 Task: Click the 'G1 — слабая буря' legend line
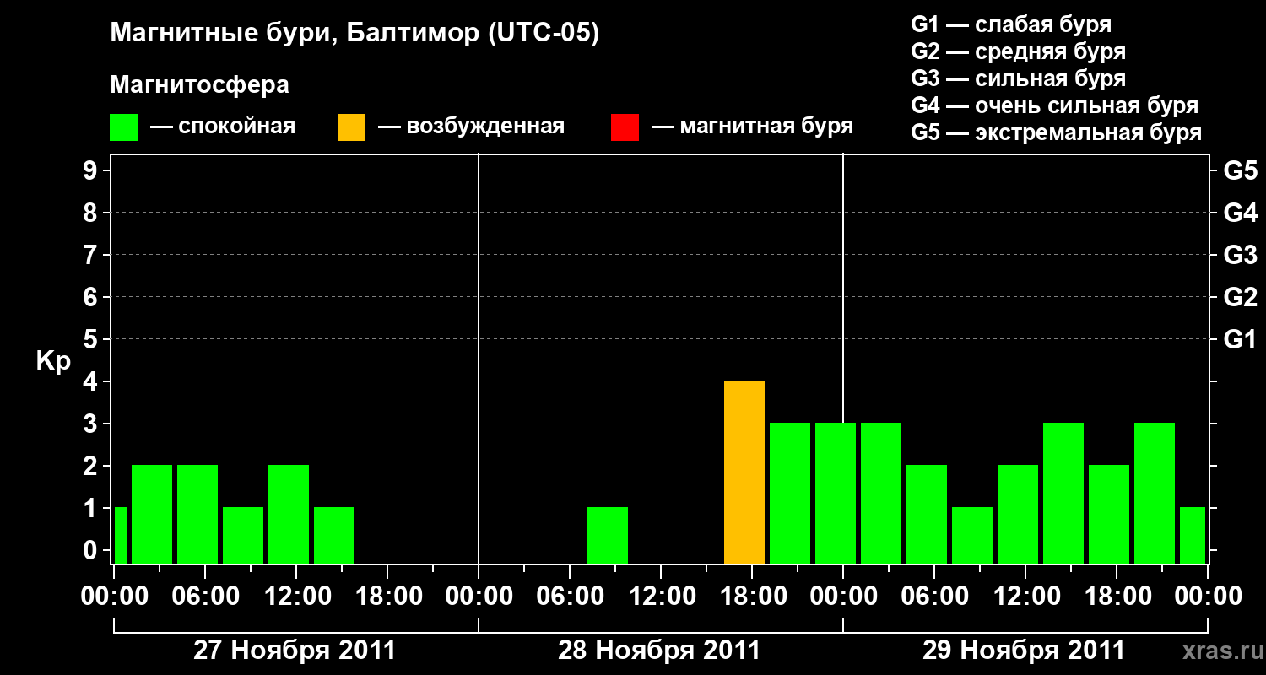coord(1011,24)
